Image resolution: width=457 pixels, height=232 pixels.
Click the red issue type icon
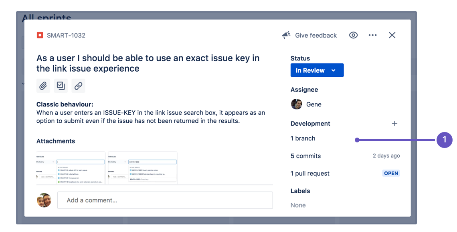click(x=40, y=35)
